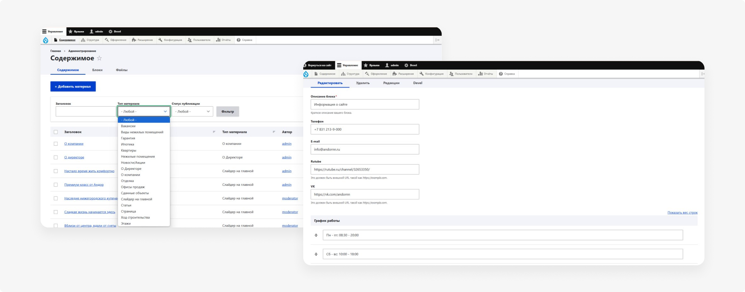
Task: Click the Drupal logo in left window
Action: (x=45, y=40)
